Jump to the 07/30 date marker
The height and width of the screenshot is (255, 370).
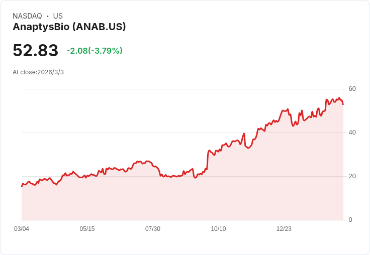click(153, 229)
